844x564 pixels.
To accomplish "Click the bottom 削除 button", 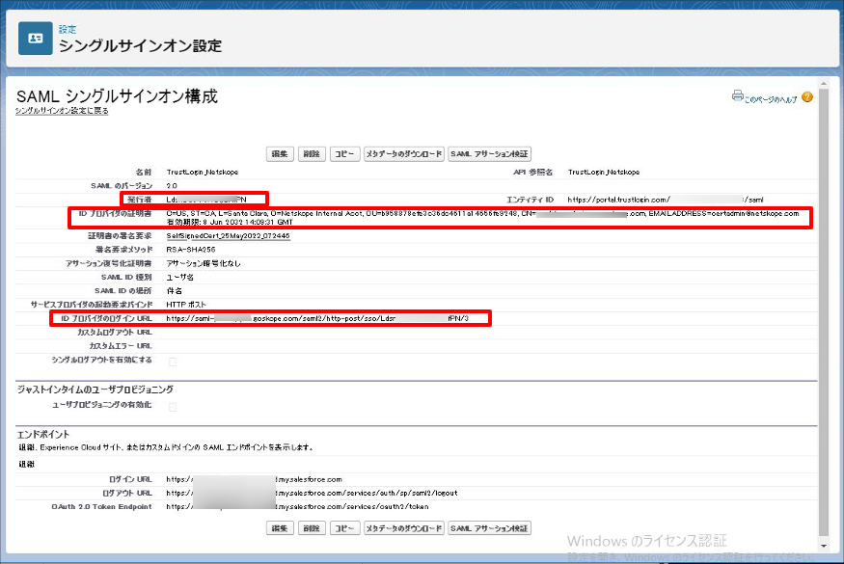I will (x=312, y=528).
